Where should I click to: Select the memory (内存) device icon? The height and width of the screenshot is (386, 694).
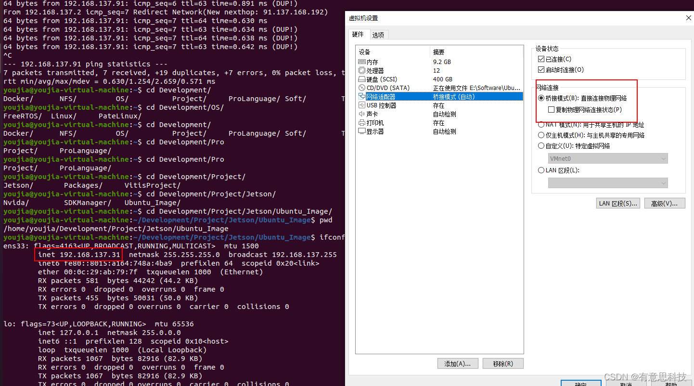pos(362,62)
